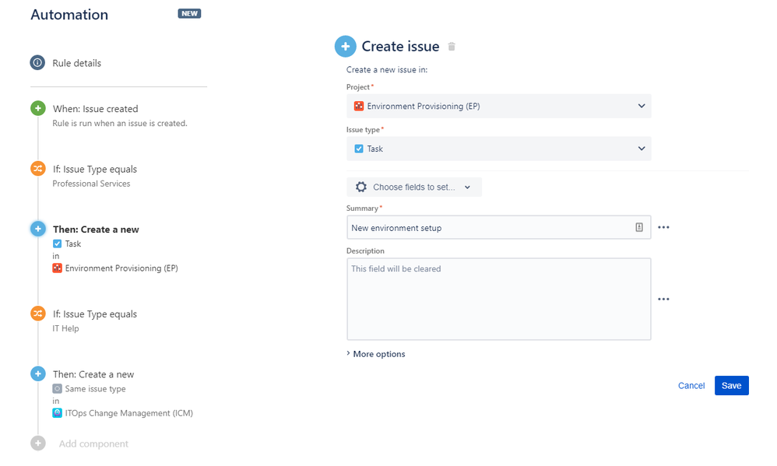Click the gear icon on Choose fields to set
This screenshot has height=466, width=777.
[360, 187]
